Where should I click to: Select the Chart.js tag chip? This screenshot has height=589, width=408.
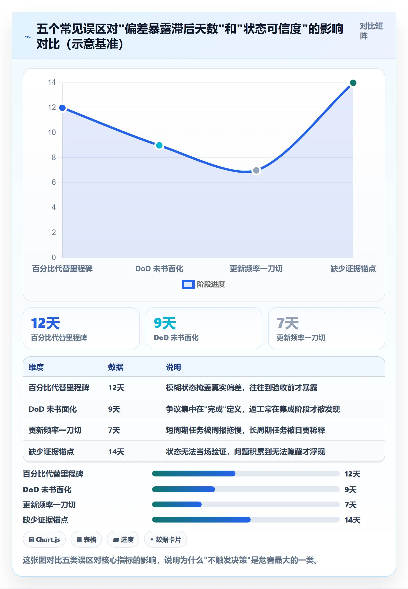coord(44,539)
